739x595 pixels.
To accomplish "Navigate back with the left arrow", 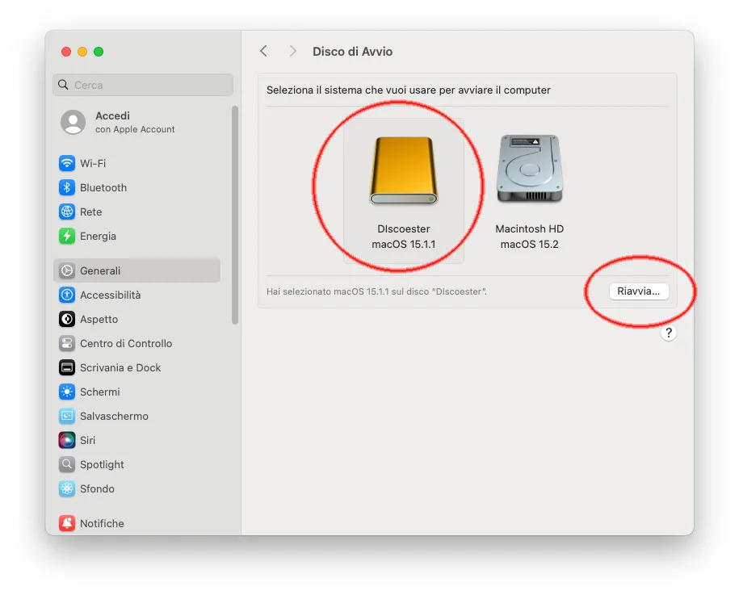I will point(263,51).
